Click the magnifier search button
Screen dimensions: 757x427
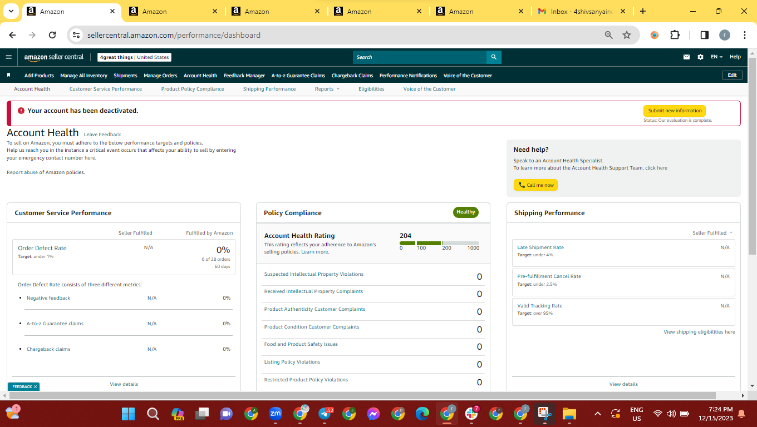(x=494, y=57)
